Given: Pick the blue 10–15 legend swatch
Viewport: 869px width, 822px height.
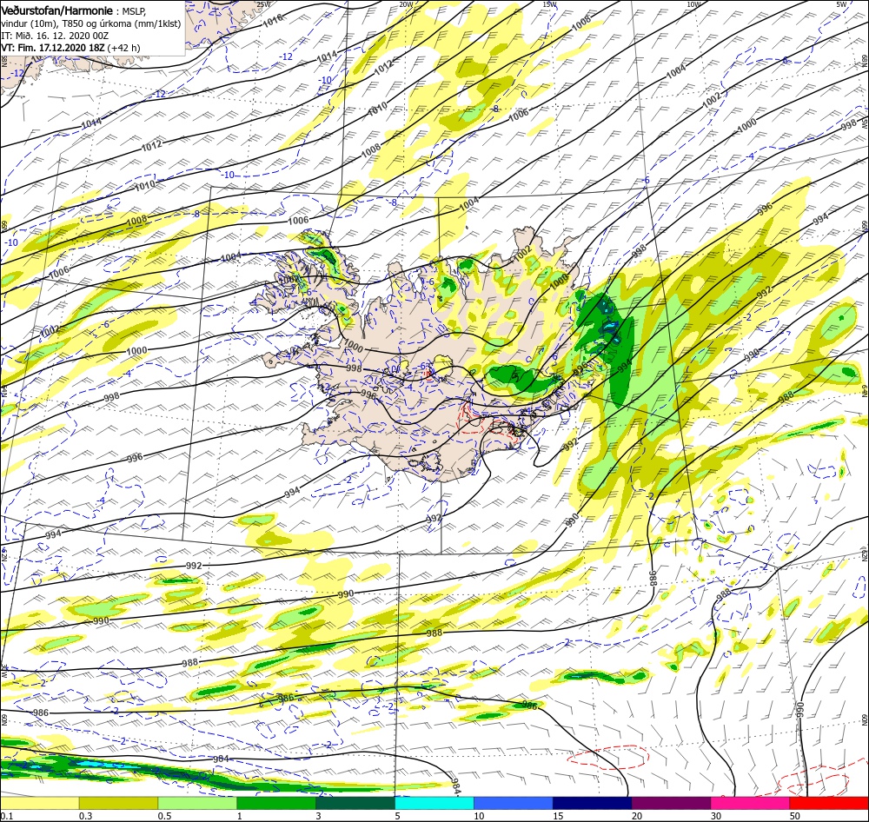Looking at the screenshot, I should (514, 804).
